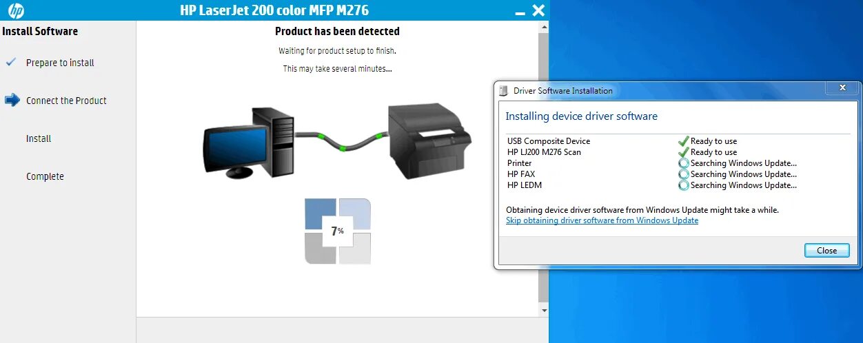Click the Printer device entry

(x=519, y=163)
